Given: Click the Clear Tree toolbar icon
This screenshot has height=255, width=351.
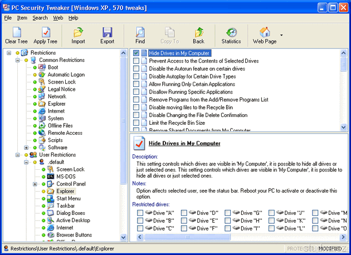Looking at the screenshot, I should 16,32.
